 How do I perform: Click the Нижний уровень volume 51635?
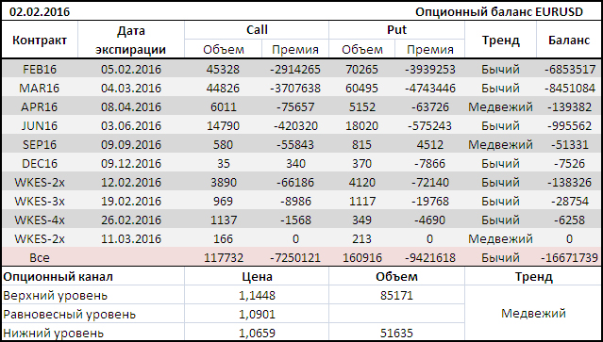point(396,333)
